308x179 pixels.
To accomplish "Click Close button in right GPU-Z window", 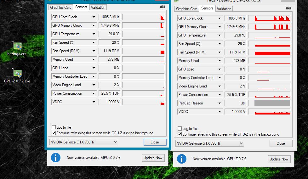I will (281, 143).
